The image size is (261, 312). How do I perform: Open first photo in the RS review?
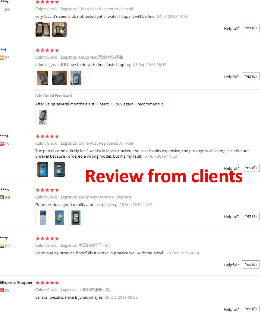click(43, 30)
